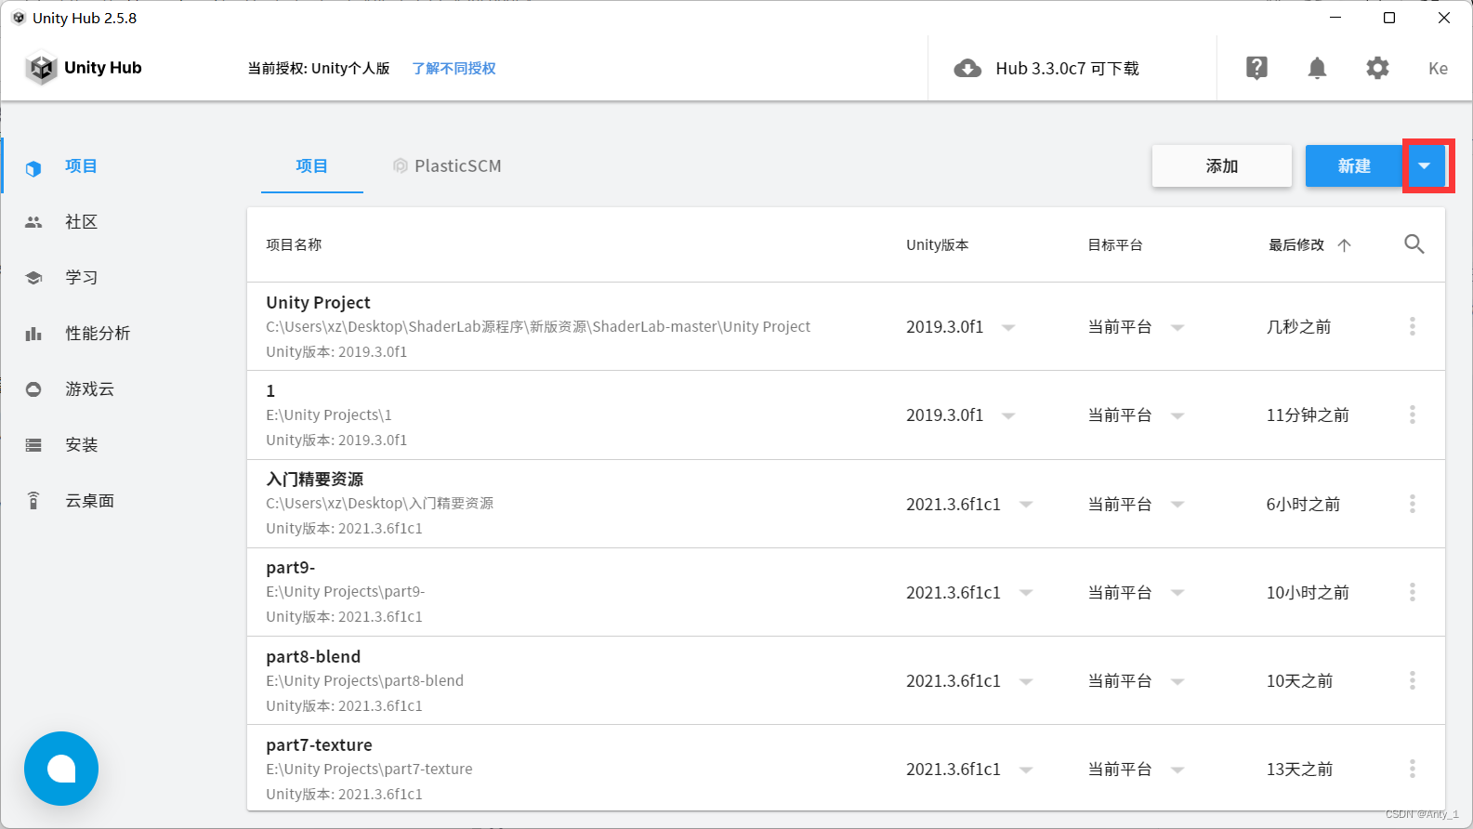Screen dimensions: 1473x829
Task: Click the 目标平台 column header
Action: [x=1115, y=245]
